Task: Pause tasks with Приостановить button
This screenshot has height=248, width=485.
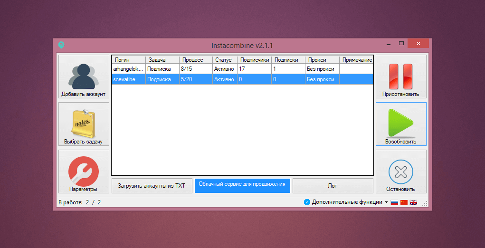Action: tap(401, 76)
